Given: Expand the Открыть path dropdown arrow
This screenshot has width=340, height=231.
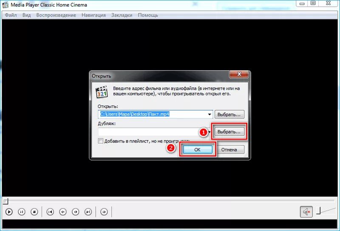Looking at the screenshot, I should click(x=210, y=114).
